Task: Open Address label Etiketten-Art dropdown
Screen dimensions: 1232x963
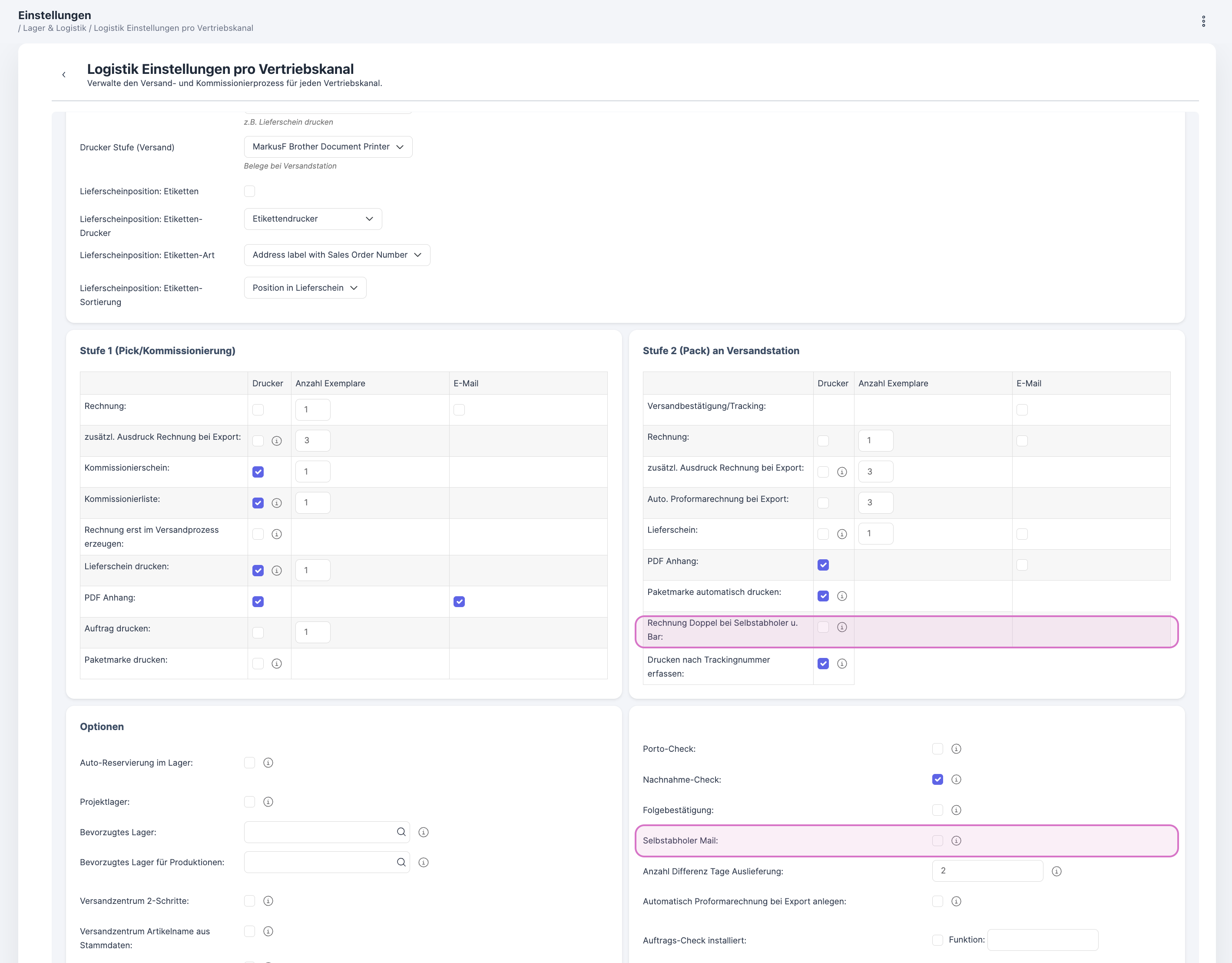Action: click(337, 255)
